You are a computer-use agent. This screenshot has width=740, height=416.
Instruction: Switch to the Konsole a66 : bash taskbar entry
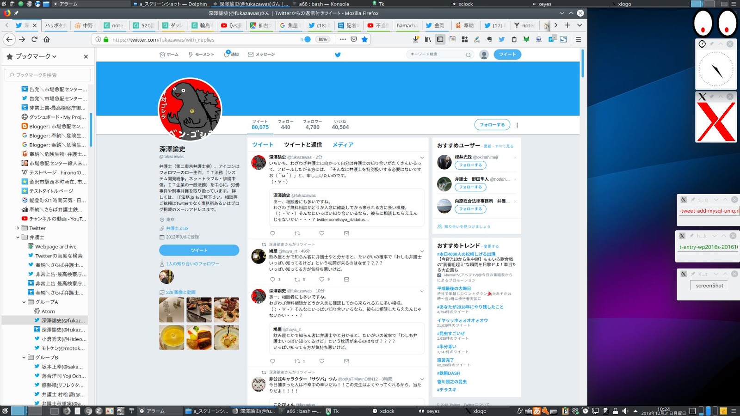click(299, 411)
